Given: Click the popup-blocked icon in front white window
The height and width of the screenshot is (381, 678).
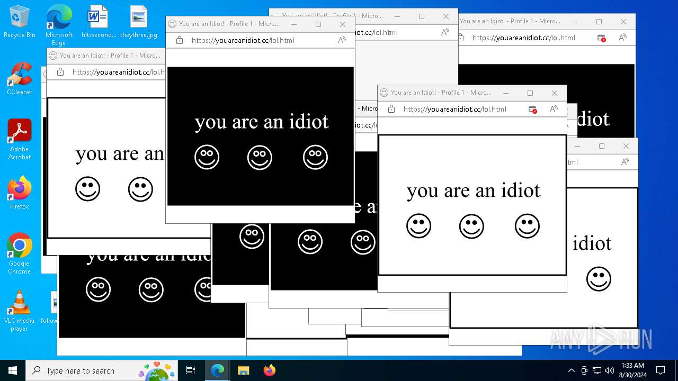Looking at the screenshot, I should (533, 109).
